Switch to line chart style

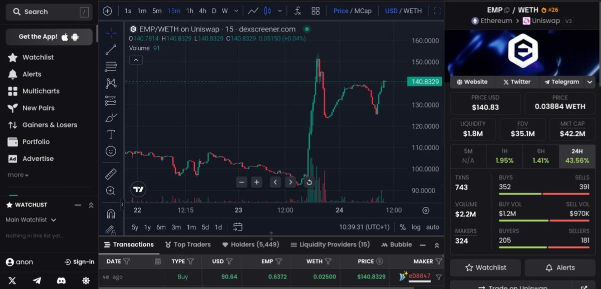[253, 10]
